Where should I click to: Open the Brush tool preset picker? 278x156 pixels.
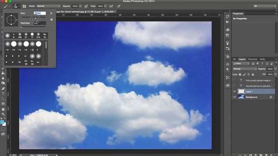pos(7,6)
